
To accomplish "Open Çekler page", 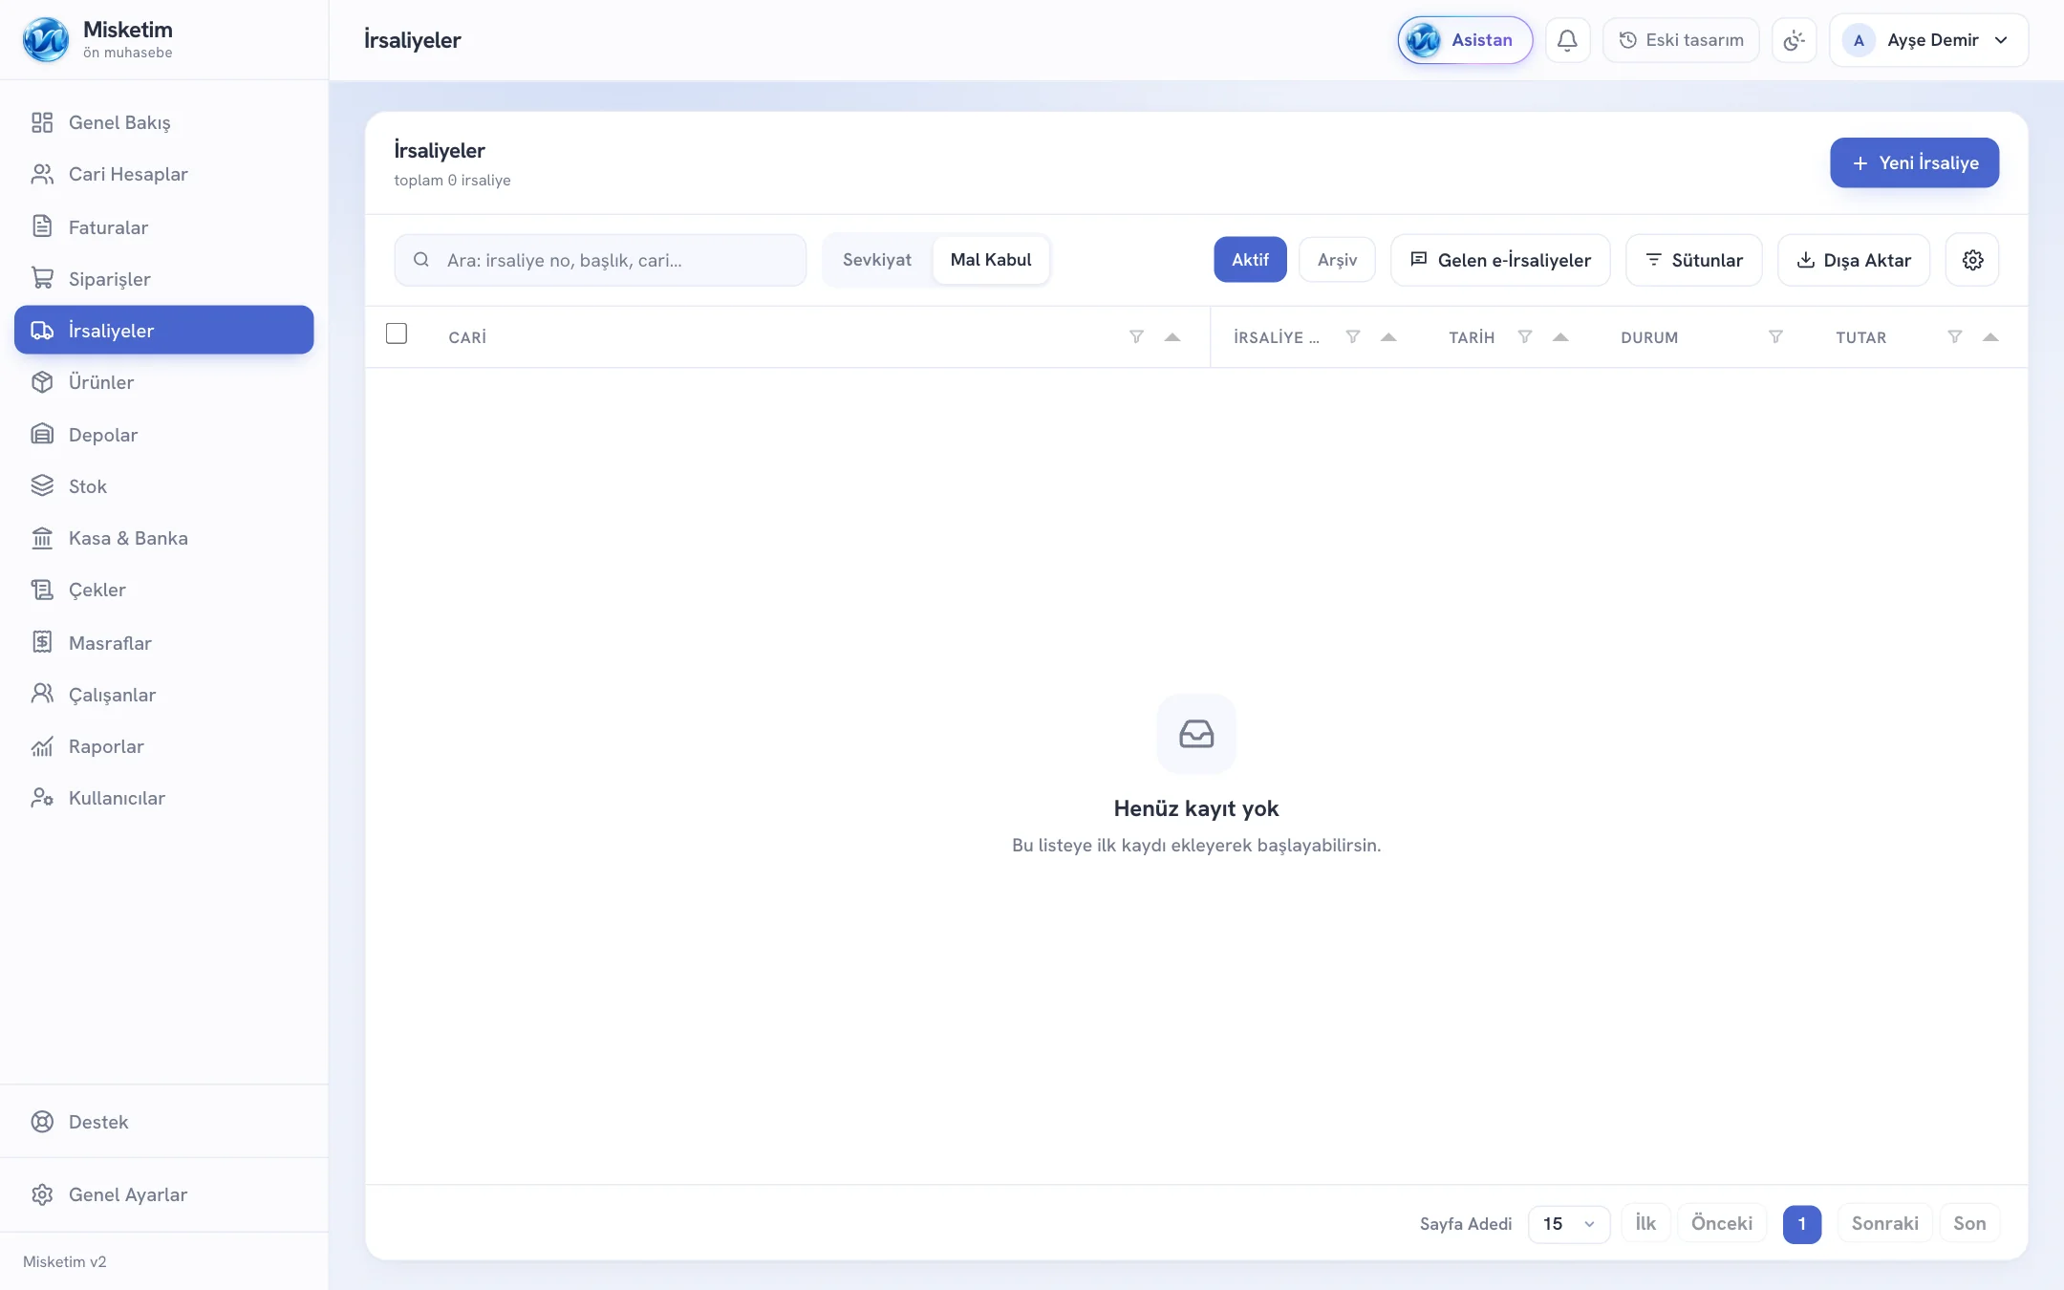I will tap(164, 590).
